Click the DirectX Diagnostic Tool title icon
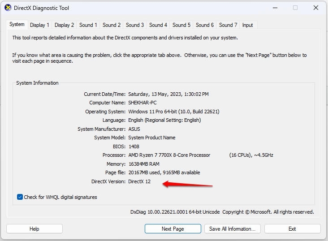 click(8, 8)
